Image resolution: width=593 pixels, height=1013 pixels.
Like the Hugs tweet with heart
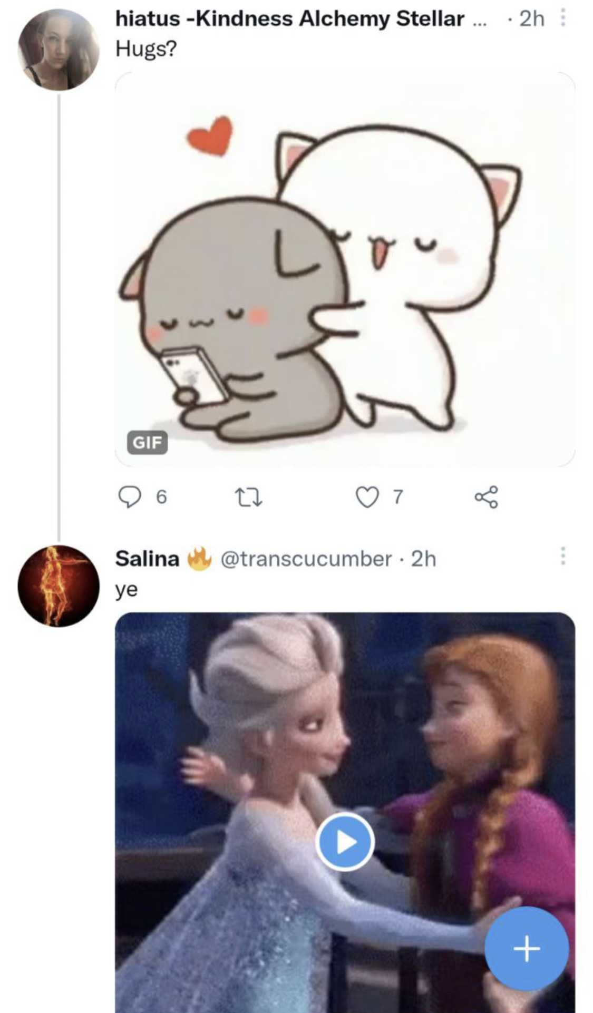click(367, 496)
